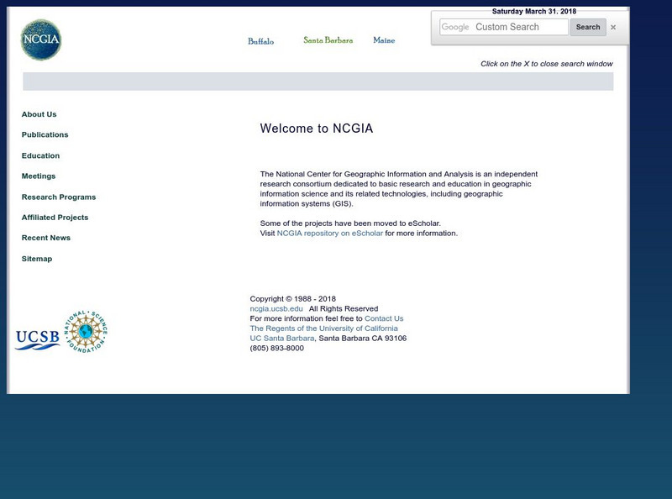Open the Maine site link
The height and width of the screenshot is (499, 672).
click(x=384, y=40)
